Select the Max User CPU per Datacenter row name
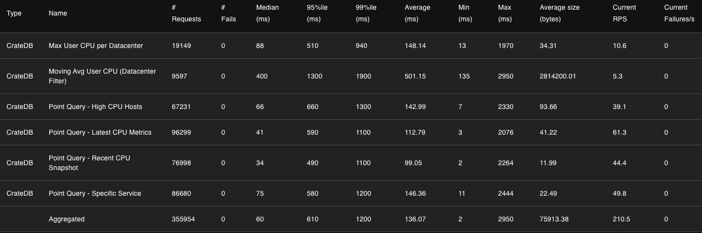This screenshot has height=233, width=702. 96,46
